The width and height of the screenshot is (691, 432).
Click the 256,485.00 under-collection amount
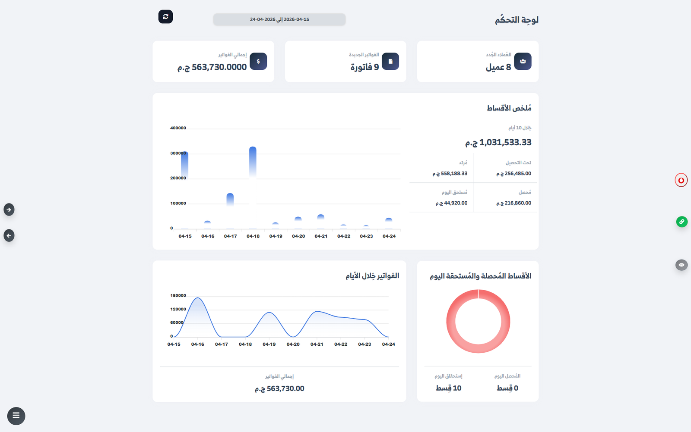513,173
